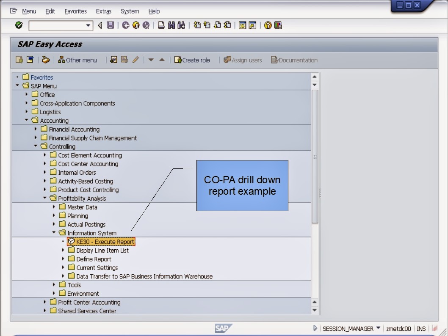The width and height of the screenshot is (448, 336).
Task: Collapse the SAP Menu node
Action: coord(17,85)
